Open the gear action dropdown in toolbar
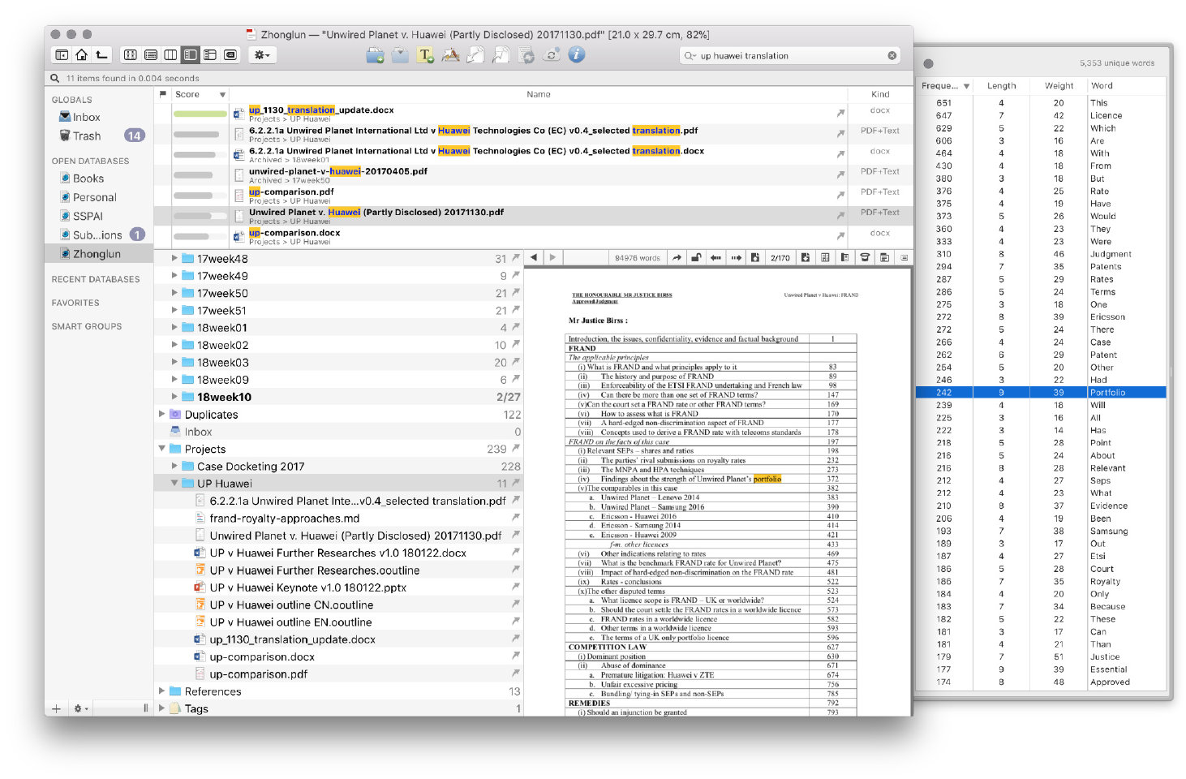Image resolution: width=1186 pixels, height=779 pixels. [262, 55]
